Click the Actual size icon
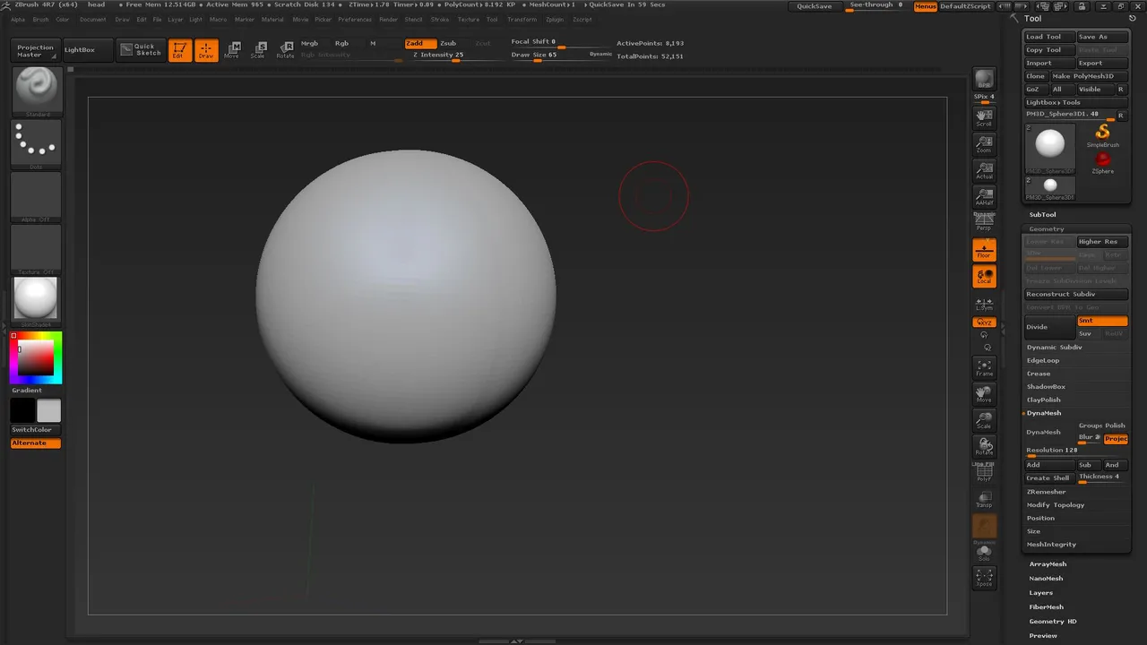Viewport: 1147px width, 645px height. 984,171
